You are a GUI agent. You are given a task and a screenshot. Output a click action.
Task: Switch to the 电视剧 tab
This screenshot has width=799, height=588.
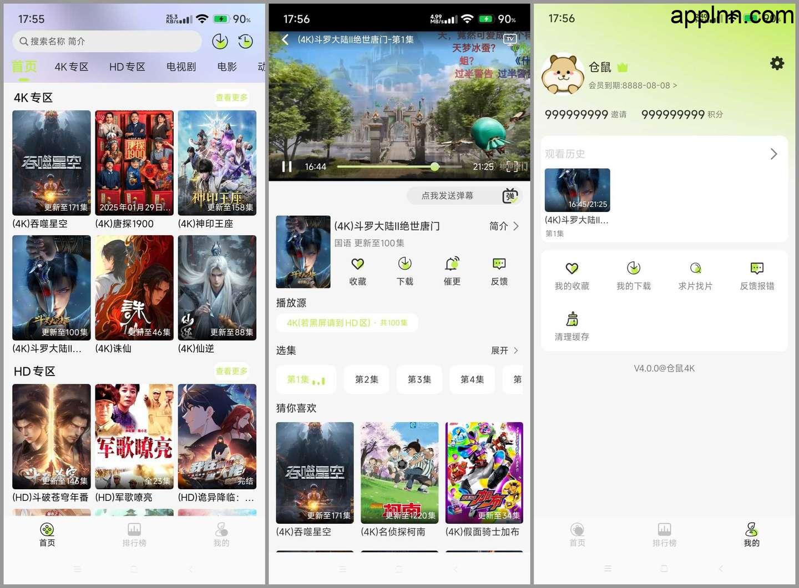click(181, 67)
